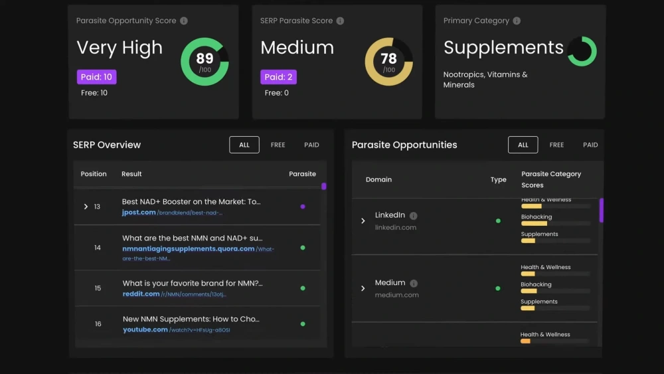Select ALL tab in SERP Overview
Image resolution: width=664 pixels, height=374 pixels.
[244, 145]
